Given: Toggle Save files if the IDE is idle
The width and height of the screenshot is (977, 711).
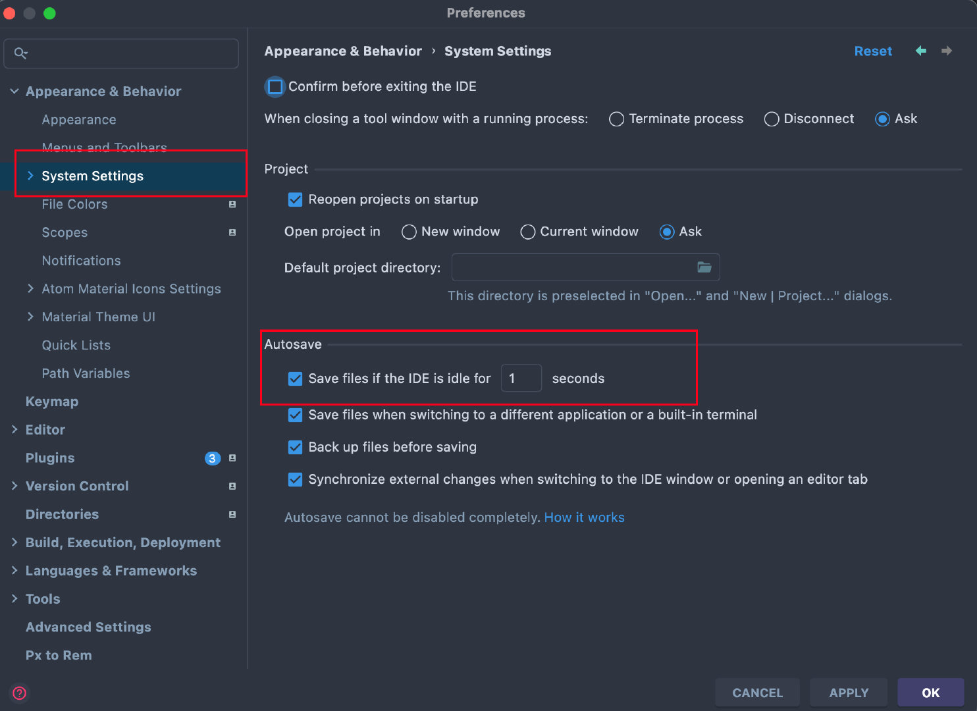Looking at the screenshot, I should click(296, 379).
